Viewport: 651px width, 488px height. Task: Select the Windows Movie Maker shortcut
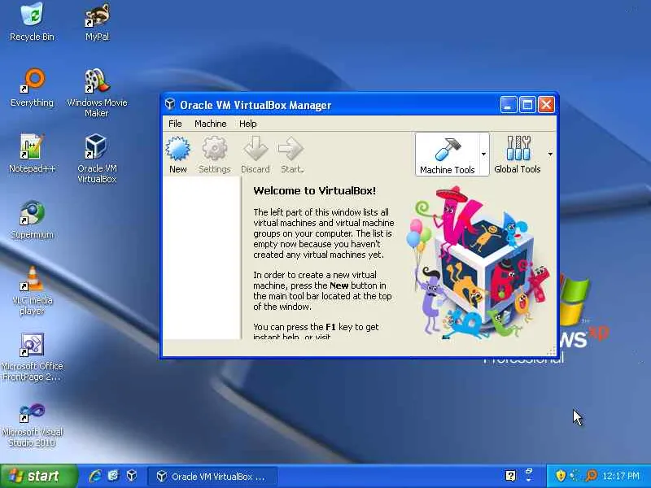pos(97,93)
